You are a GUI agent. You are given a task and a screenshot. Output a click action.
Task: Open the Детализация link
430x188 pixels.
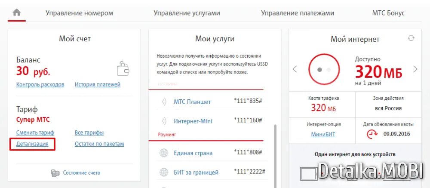pos(32,144)
